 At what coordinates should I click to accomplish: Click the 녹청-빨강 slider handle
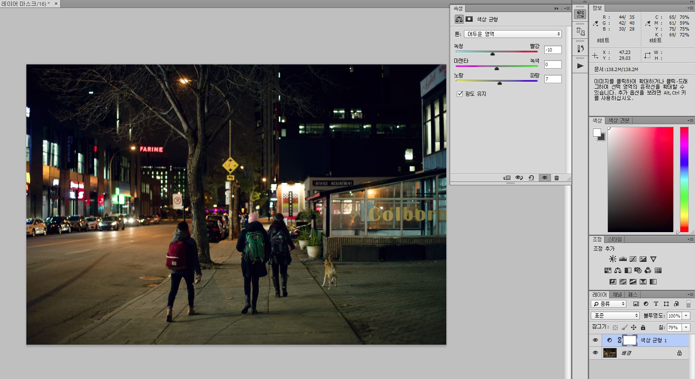(x=492, y=54)
